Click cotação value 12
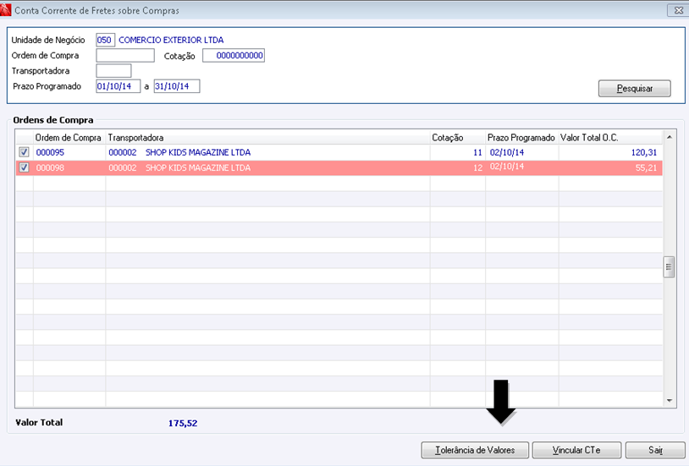Image resolution: width=689 pixels, height=466 pixels. click(x=477, y=167)
